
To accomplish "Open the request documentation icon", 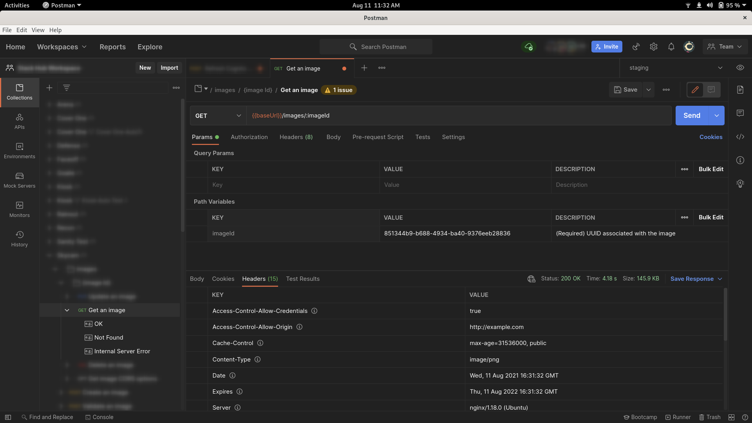I will [x=740, y=90].
